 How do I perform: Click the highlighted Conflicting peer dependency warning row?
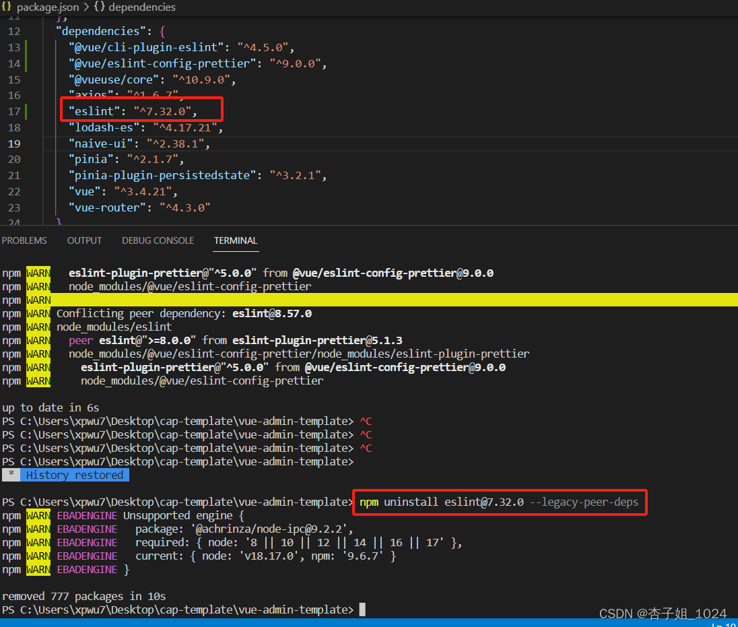(202, 313)
